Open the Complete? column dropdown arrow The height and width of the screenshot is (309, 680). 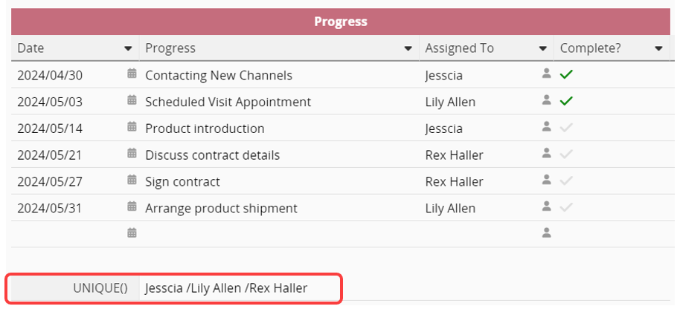tap(658, 48)
